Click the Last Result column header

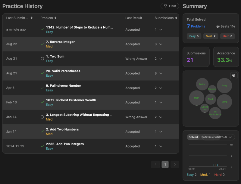tap(134, 18)
